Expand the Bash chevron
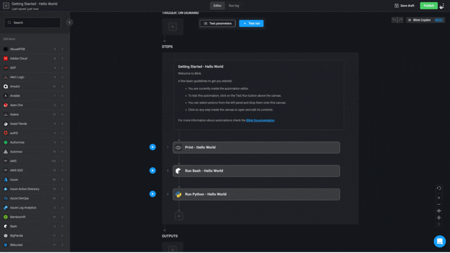This screenshot has width=450, height=253. click(x=62, y=226)
